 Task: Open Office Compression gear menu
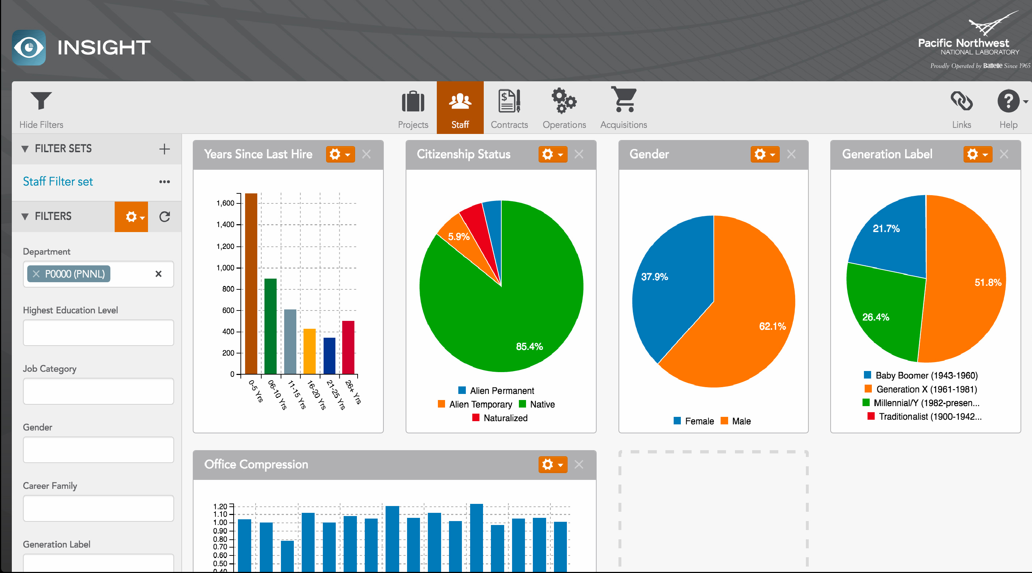553,464
